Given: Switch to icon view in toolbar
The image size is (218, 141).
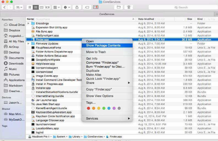Looking at the screenshot, I should (x=30, y=7).
